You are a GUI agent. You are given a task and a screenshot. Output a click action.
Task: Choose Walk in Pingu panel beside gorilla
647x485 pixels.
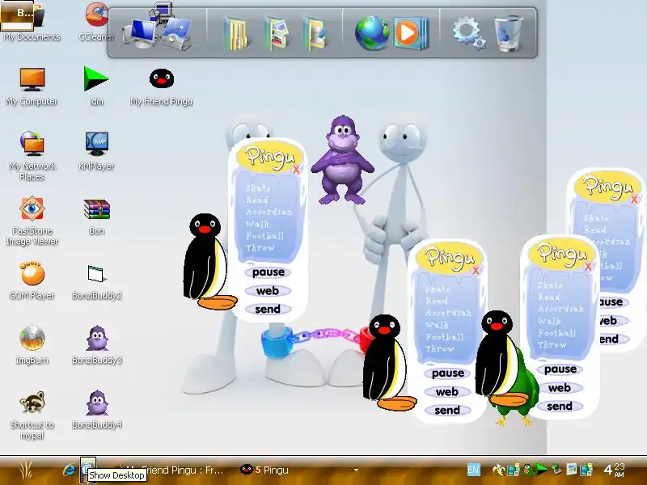257,224
